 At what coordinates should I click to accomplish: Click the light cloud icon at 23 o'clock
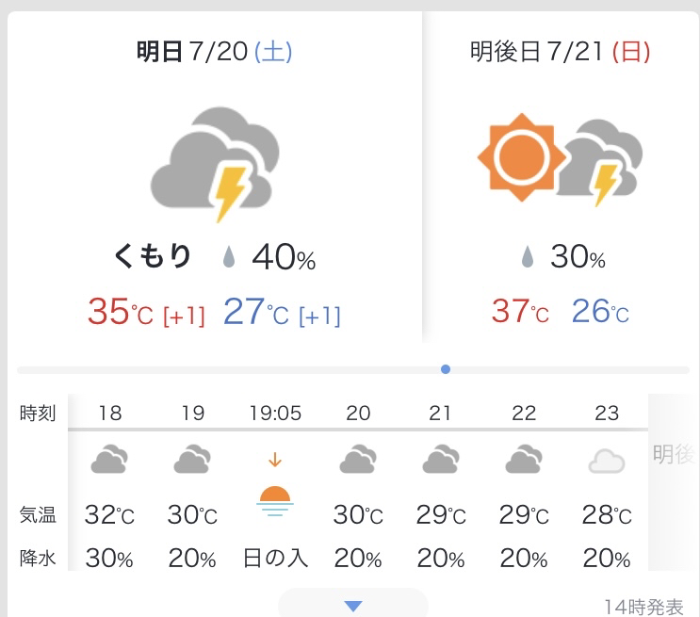point(606,462)
